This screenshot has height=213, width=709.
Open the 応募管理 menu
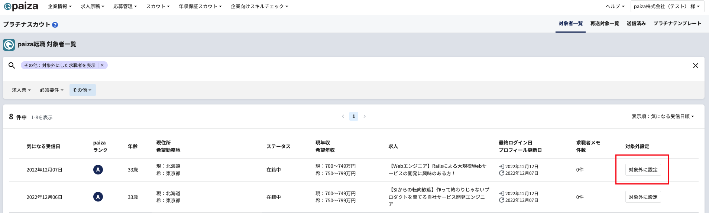click(x=125, y=6)
